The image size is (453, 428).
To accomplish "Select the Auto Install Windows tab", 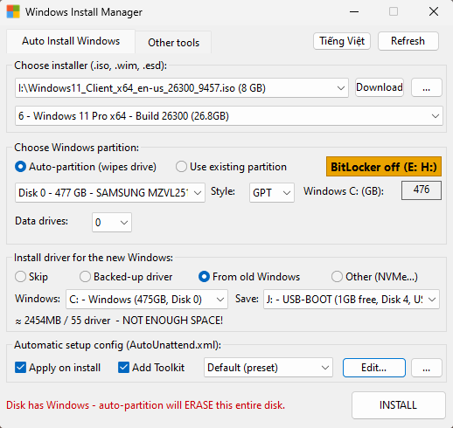I will click(71, 41).
